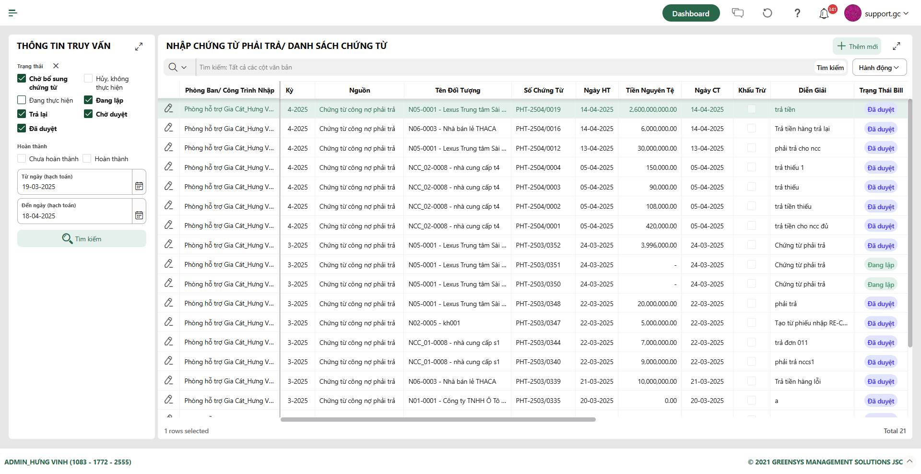The width and height of the screenshot is (921, 474).
Task: Click the vertical table scrollbar
Action: tap(910, 223)
